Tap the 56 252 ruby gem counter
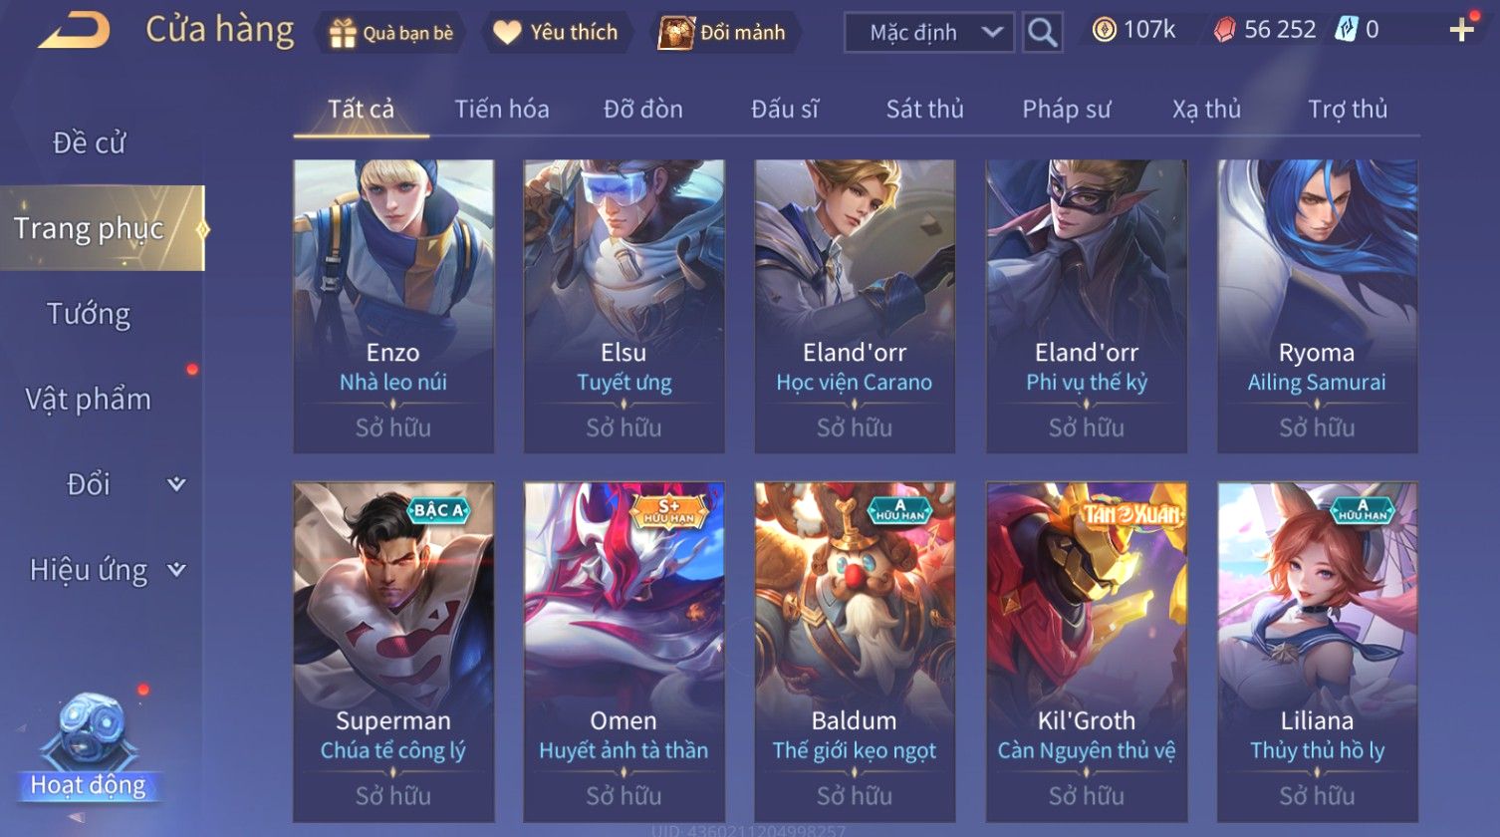Image resolution: width=1500 pixels, height=837 pixels. (x=1265, y=30)
